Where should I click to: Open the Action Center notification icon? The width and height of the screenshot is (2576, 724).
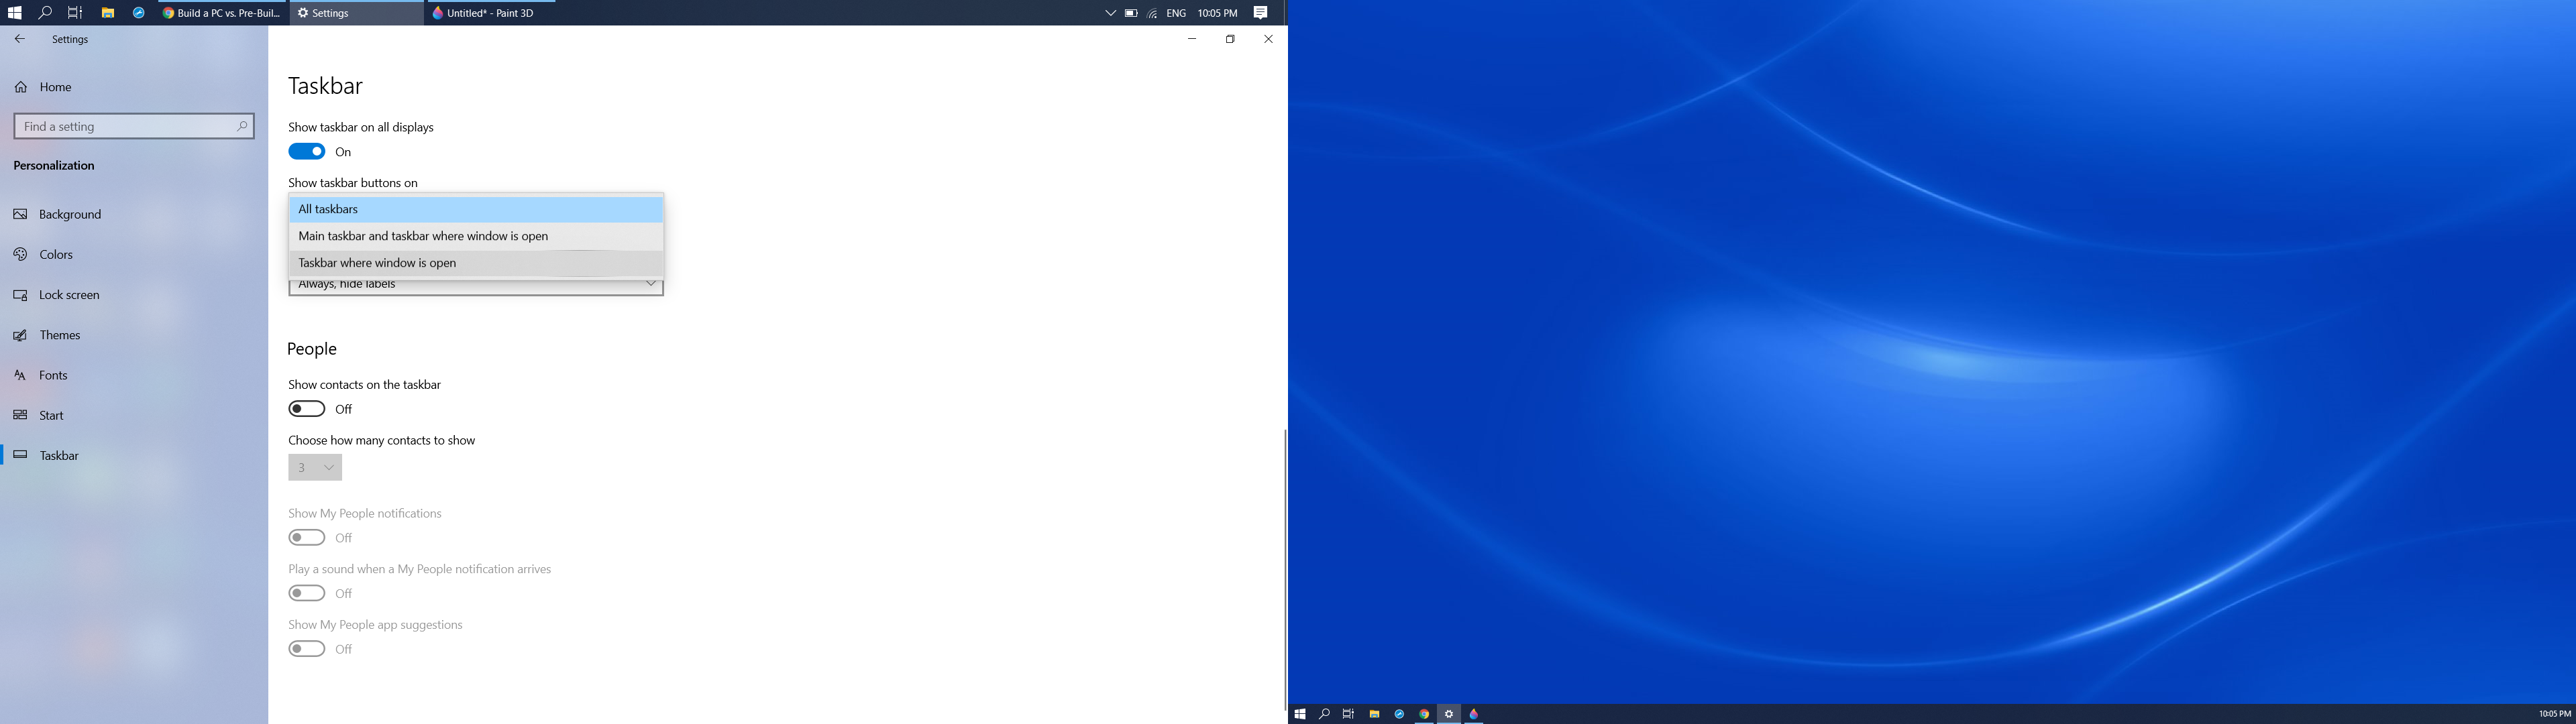[1261, 13]
